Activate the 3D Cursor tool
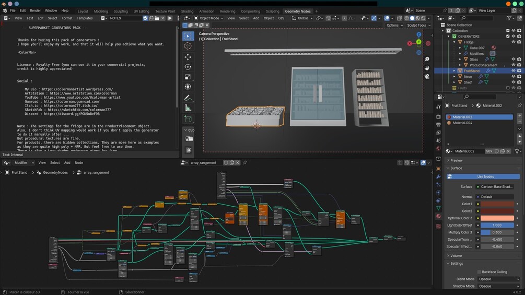This screenshot has width=525, height=295. click(188, 46)
